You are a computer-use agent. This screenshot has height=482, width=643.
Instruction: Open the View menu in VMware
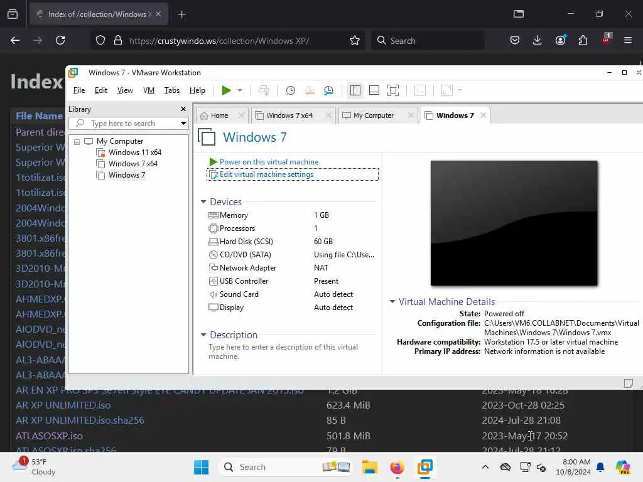tap(125, 90)
